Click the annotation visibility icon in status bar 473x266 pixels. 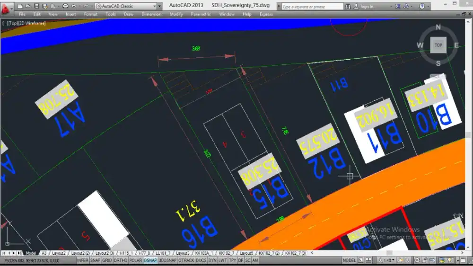coord(400,260)
